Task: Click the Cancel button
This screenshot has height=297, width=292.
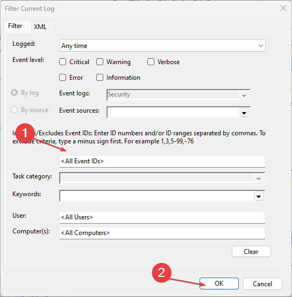Action: 262,284
